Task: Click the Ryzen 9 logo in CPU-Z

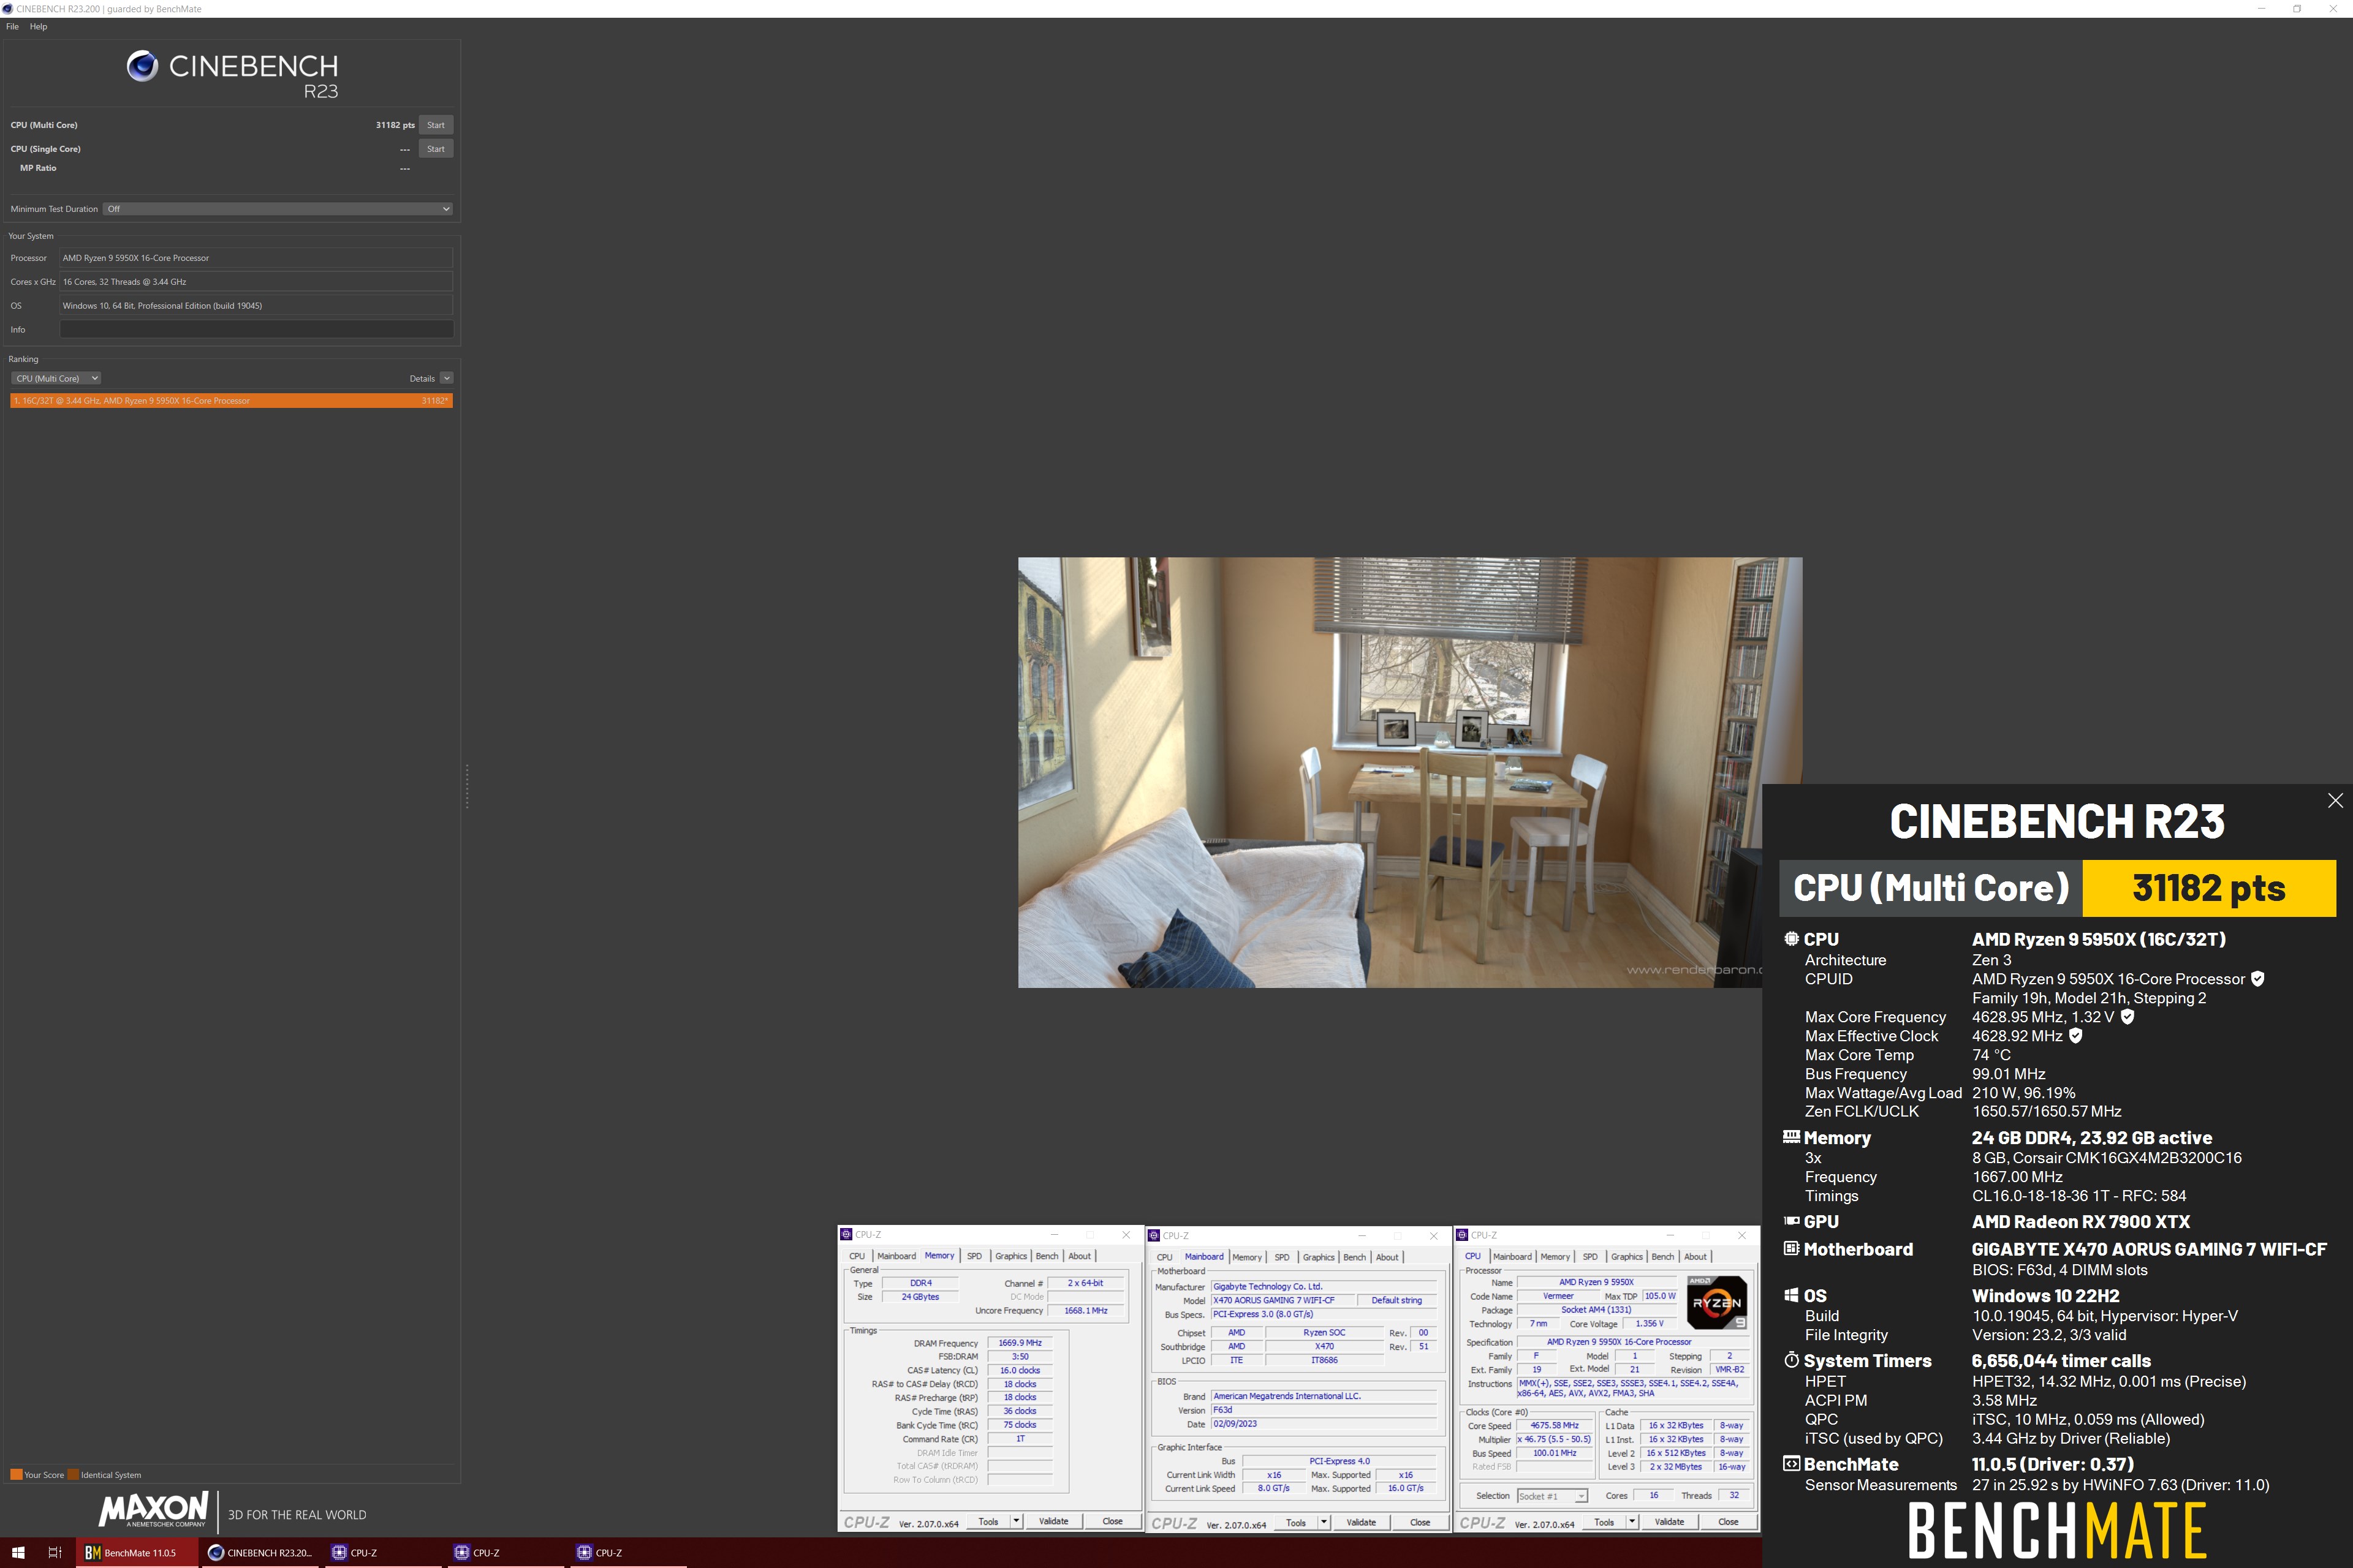Action: coord(1717,1302)
